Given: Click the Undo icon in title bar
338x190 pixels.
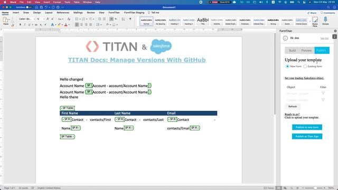Looking at the screenshot, I should point(46,7).
